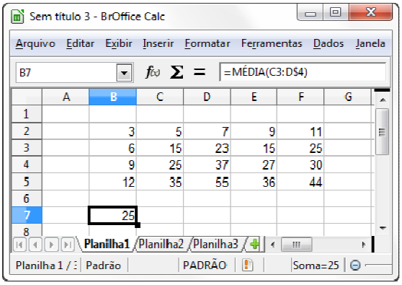Click the horizontal scrollbar right arrow
Viewport: 402px width, 285px height.
click(x=364, y=245)
